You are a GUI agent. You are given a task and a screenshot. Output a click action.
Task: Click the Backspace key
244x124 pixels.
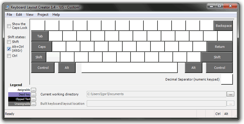pos(223,26)
